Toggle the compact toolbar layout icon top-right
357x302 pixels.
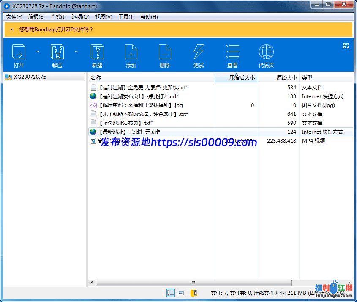pyautogui.click(x=346, y=45)
